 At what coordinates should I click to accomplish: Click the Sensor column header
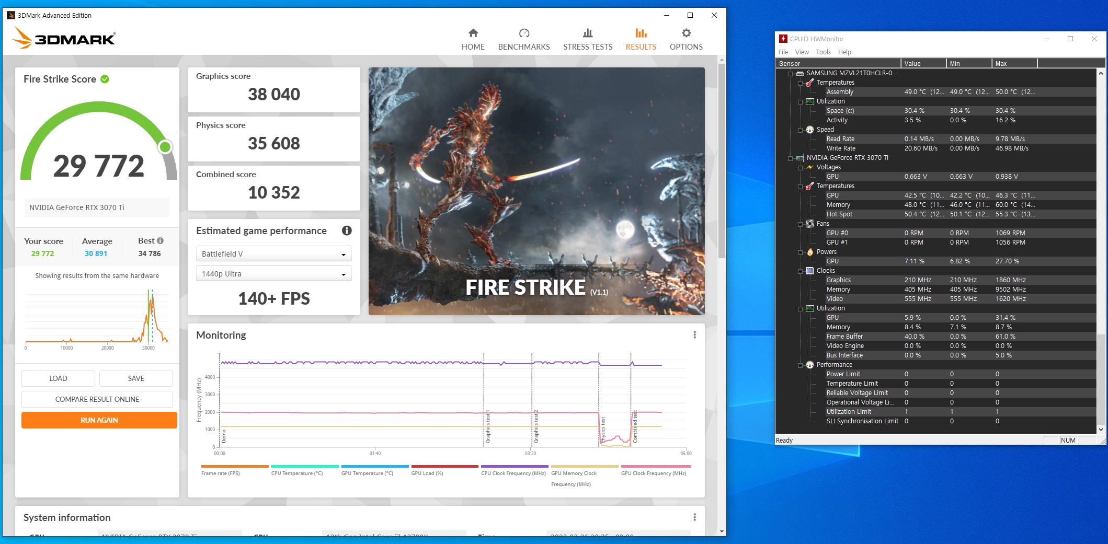(838, 63)
